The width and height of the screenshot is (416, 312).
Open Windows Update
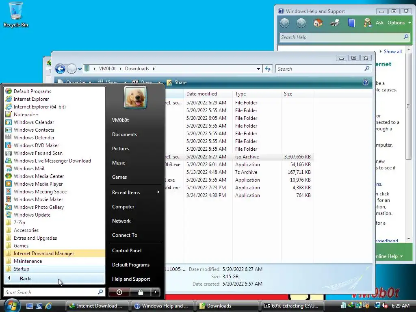coord(32,214)
